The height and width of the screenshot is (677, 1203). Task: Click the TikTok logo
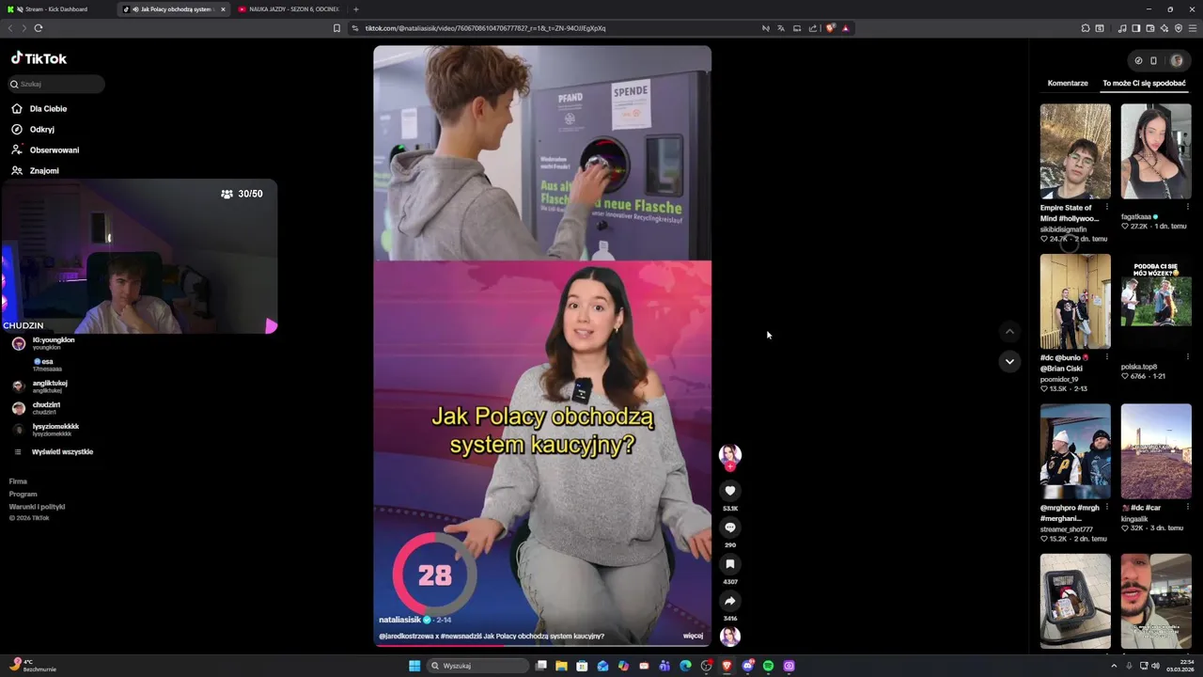point(39,58)
